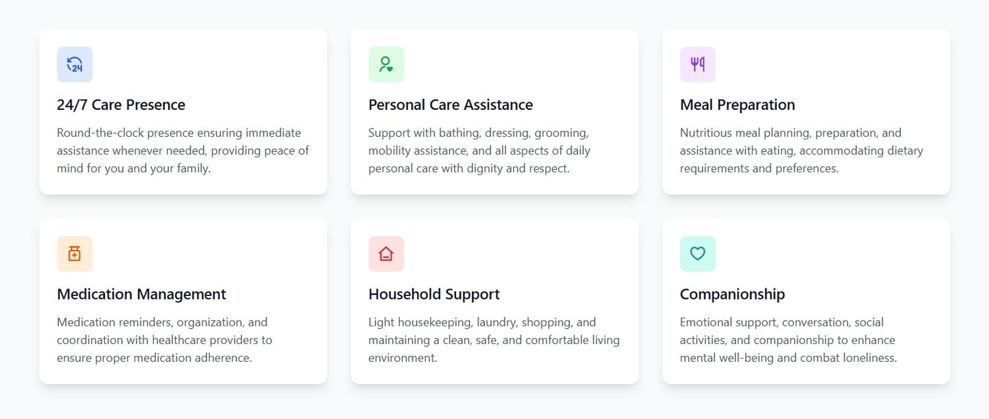
Task: Click the emotional support description text
Action: pos(788,340)
